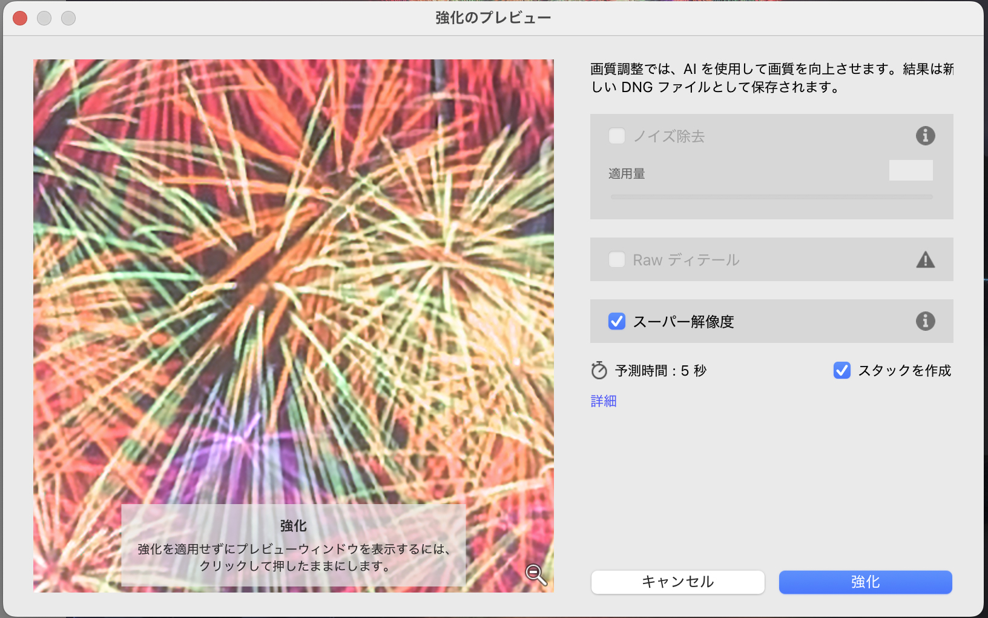This screenshot has height=618, width=988.
Task: Click the 適用量 slider track
Action: coord(772,196)
